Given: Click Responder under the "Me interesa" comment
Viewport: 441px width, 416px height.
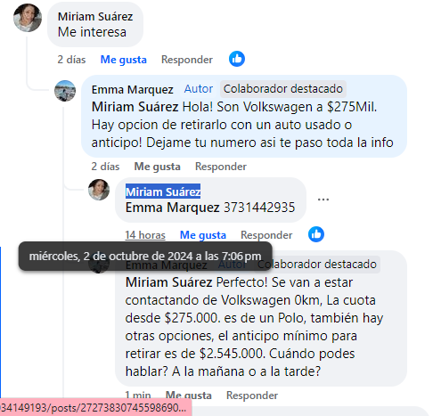Looking at the screenshot, I should pyautogui.click(x=187, y=60).
